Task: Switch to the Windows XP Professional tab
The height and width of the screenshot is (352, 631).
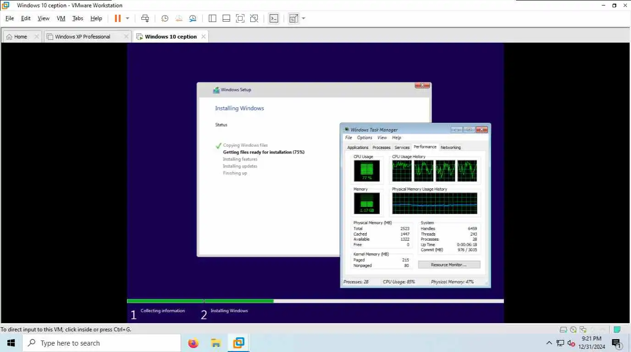Action: coord(83,37)
